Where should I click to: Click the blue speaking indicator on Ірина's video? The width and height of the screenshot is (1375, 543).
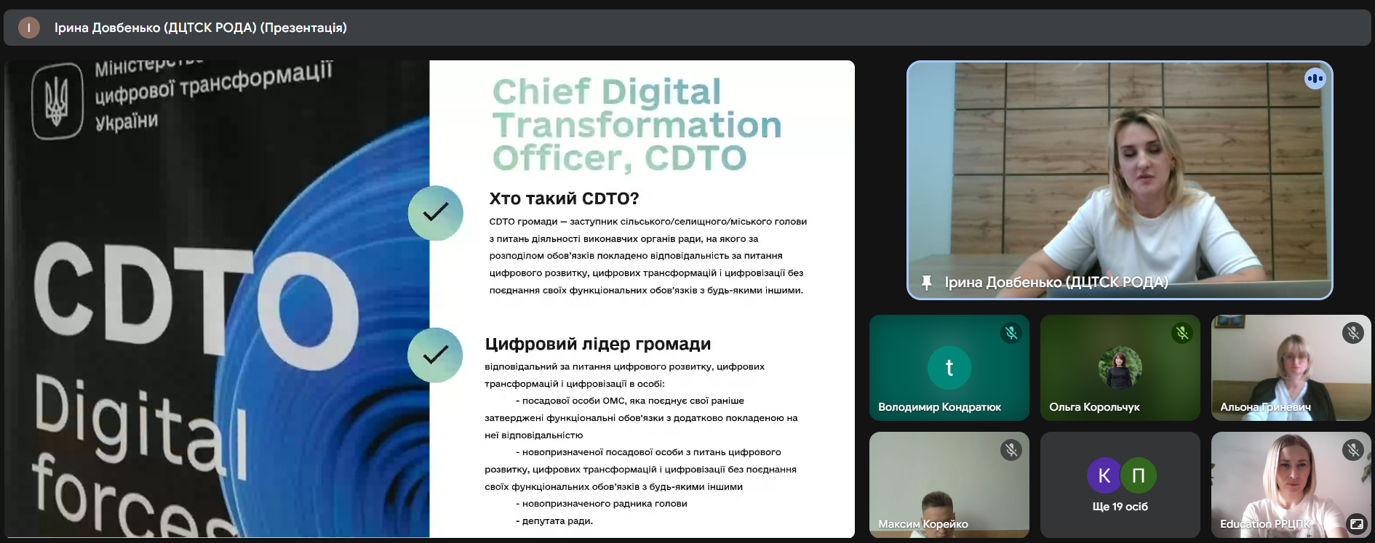click(x=1315, y=79)
